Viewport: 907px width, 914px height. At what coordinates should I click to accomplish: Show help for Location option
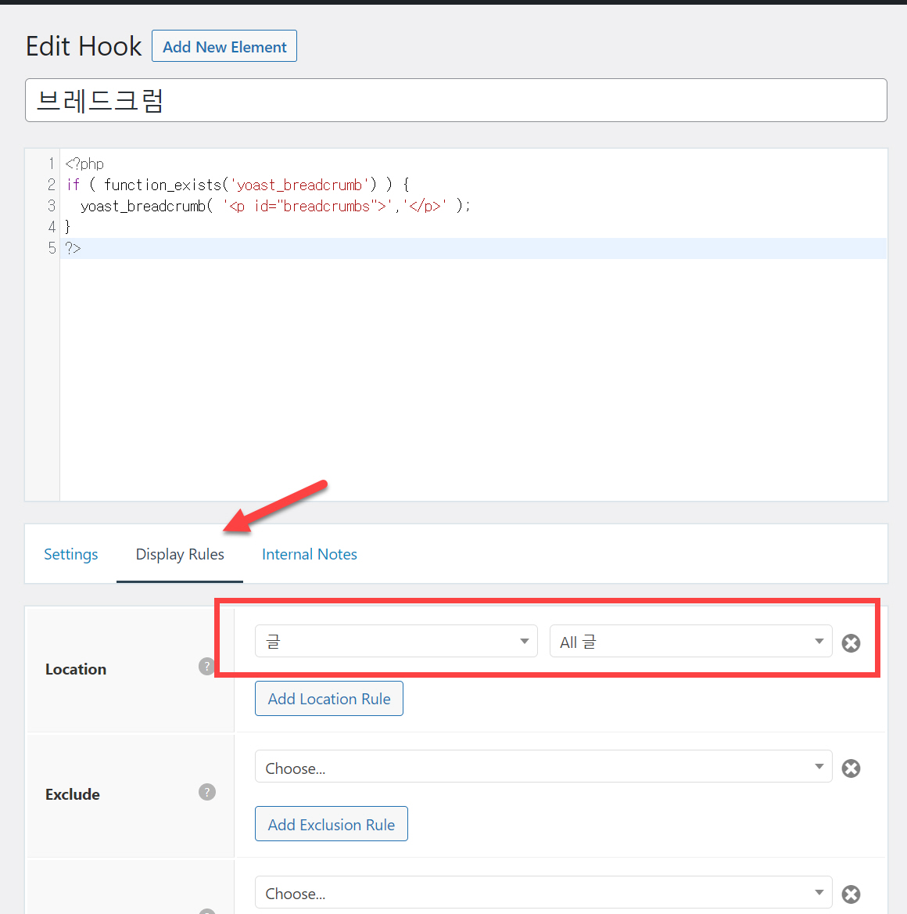[x=206, y=666]
